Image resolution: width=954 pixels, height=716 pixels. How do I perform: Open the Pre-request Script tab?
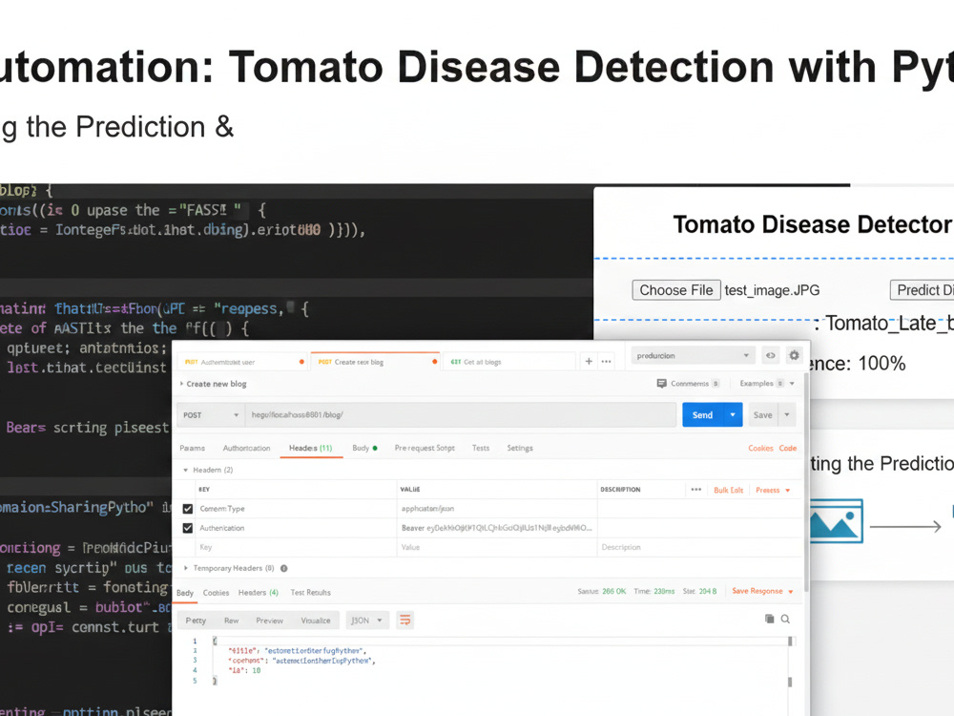(x=425, y=448)
